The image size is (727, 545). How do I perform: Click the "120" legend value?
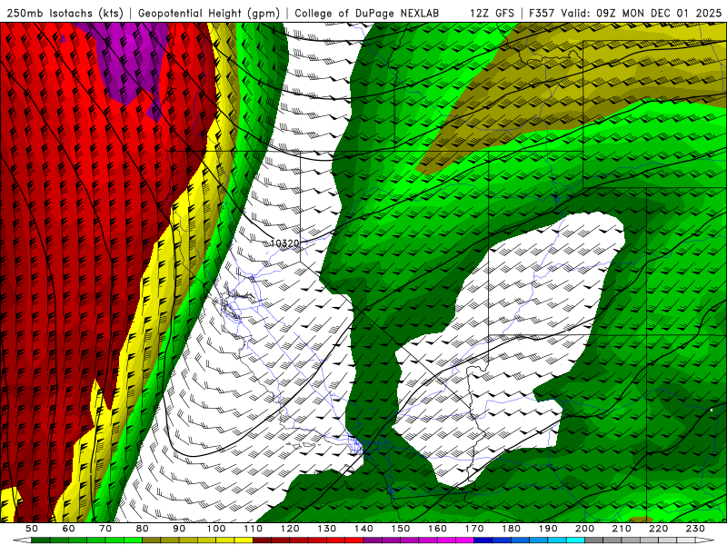[290, 529]
